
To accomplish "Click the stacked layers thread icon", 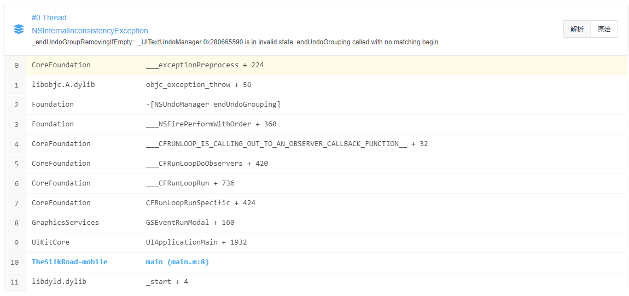I will click(19, 29).
